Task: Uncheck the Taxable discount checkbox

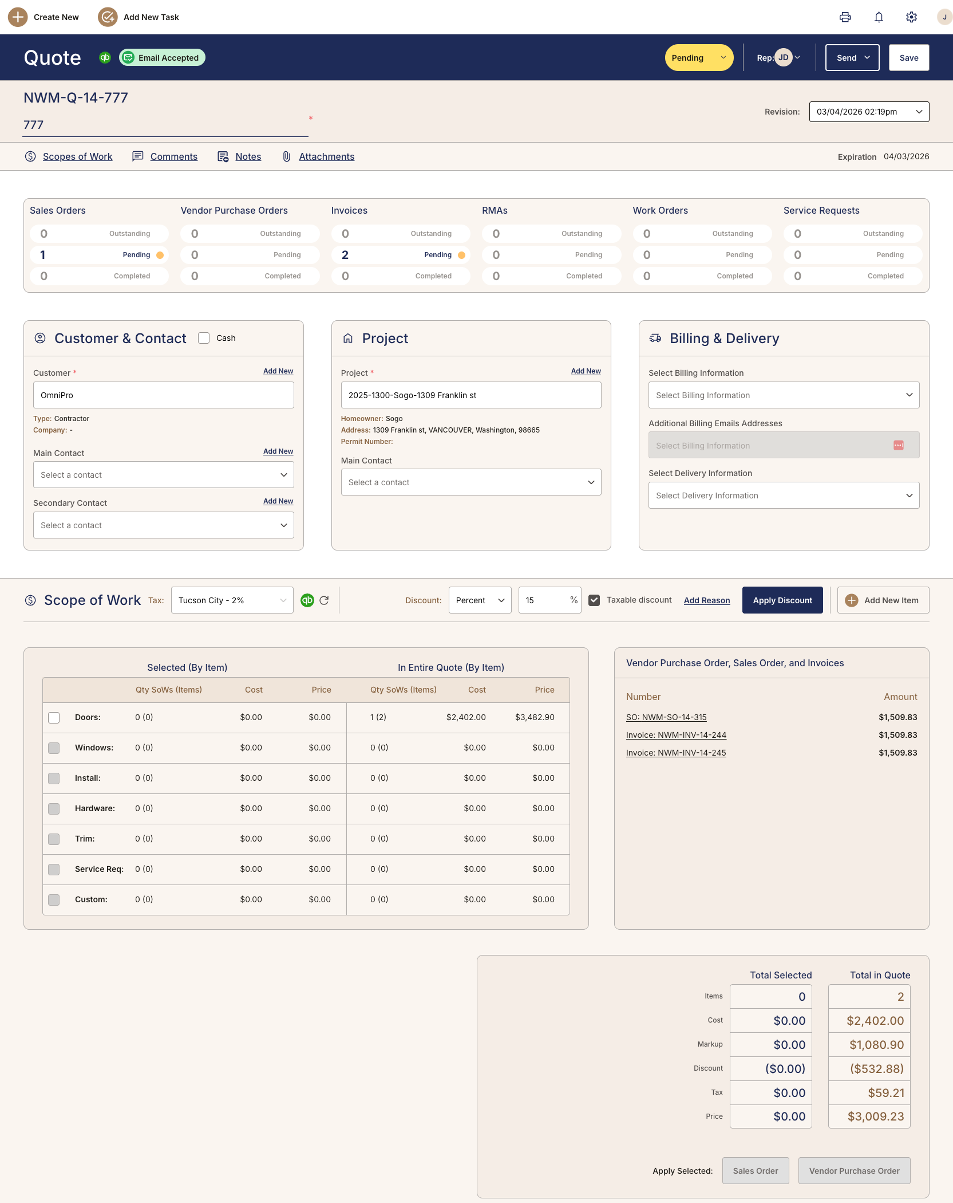Action: pyautogui.click(x=595, y=600)
